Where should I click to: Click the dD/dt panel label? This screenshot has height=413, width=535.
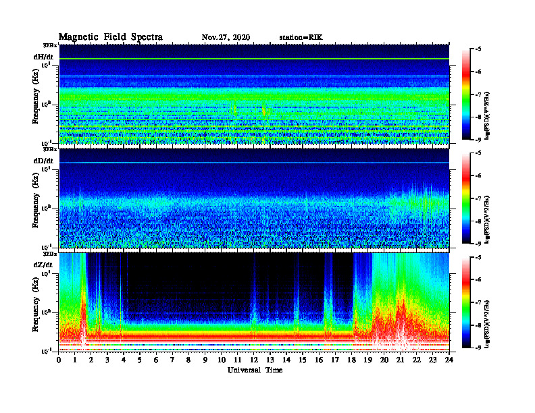pyautogui.click(x=43, y=161)
